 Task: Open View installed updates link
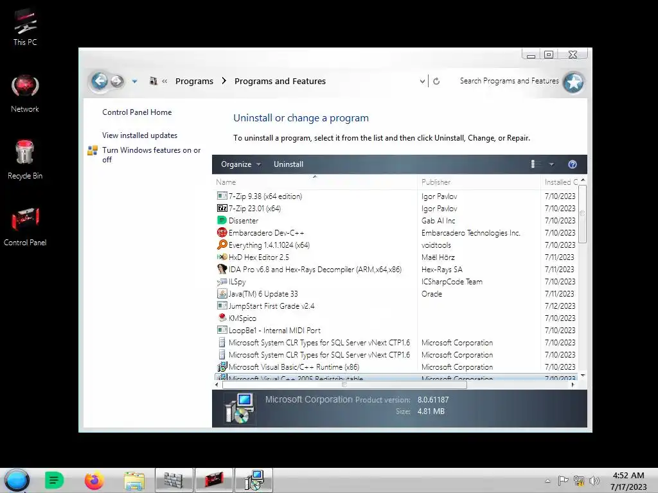[x=139, y=135]
